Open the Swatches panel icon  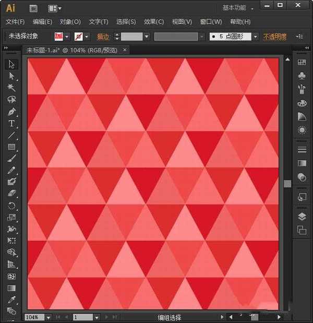tap(302, 62)
